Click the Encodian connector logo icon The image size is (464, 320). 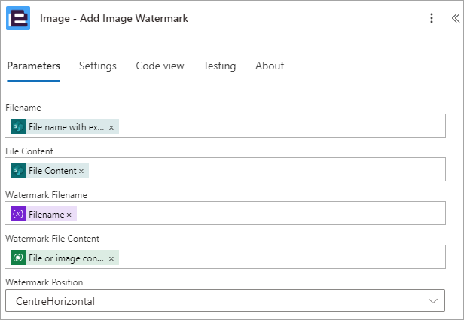[x=18, y=18]
